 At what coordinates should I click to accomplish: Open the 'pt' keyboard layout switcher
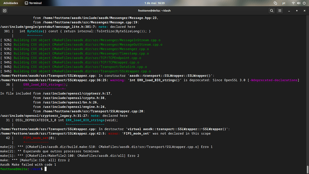284,3
